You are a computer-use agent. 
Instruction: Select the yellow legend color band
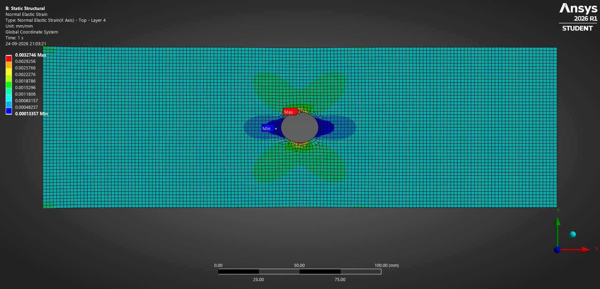9,71
